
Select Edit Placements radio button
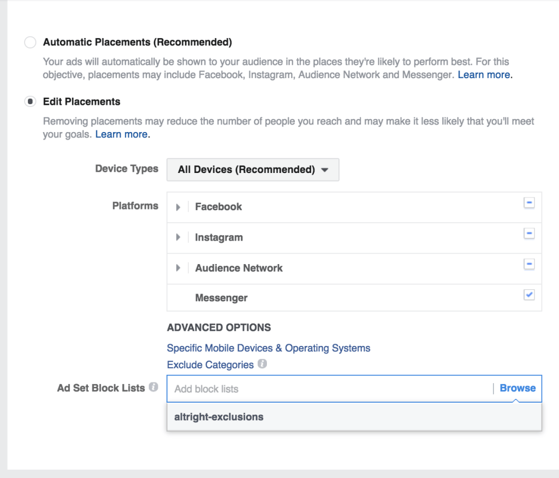pos(31,101)
